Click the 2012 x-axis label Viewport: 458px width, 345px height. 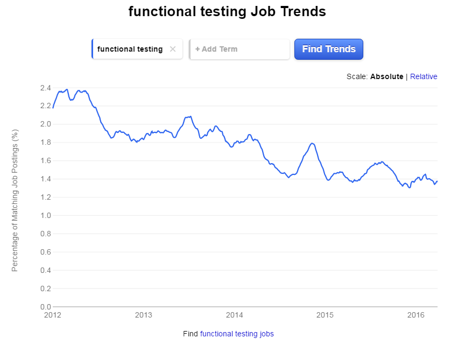53,315
